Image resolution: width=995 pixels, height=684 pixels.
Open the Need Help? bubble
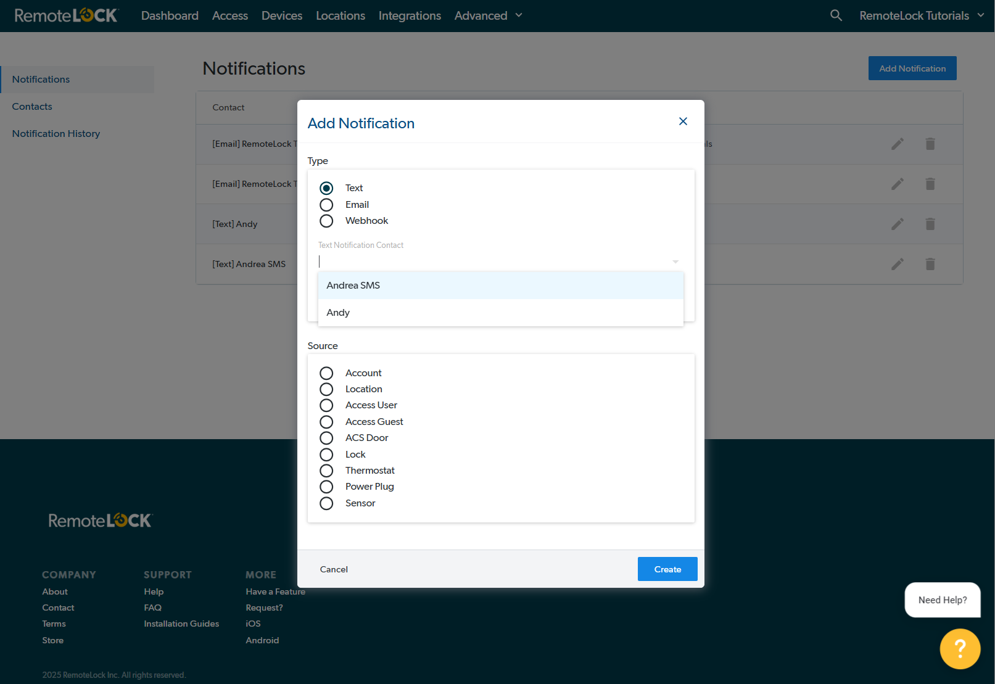click(x=943, y=600)
